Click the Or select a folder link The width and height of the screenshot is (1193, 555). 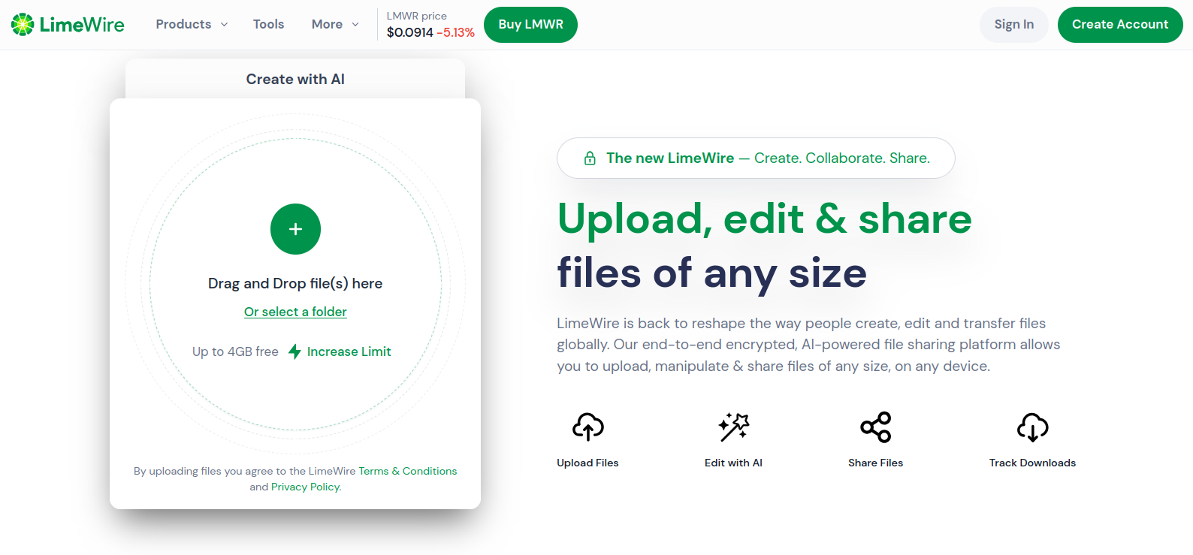(295, 312)
